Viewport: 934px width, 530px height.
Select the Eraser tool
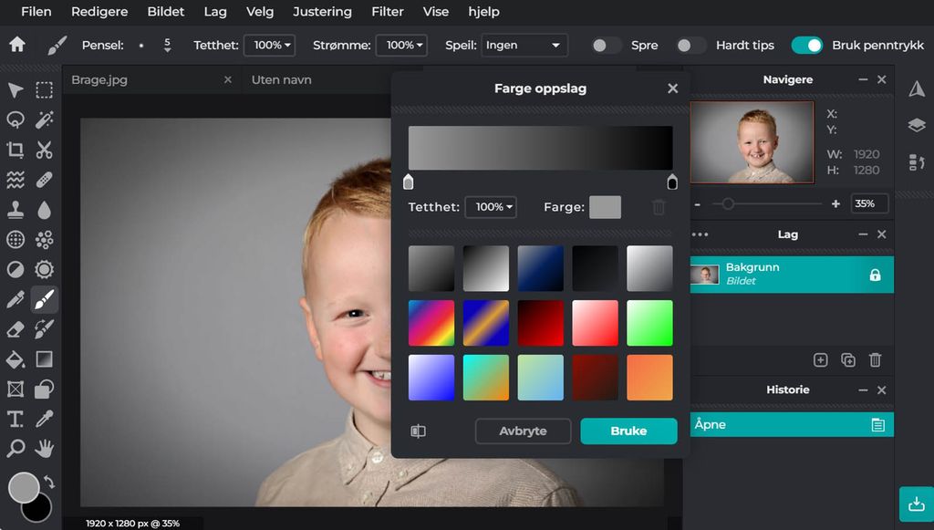click(x=16, y=329)
